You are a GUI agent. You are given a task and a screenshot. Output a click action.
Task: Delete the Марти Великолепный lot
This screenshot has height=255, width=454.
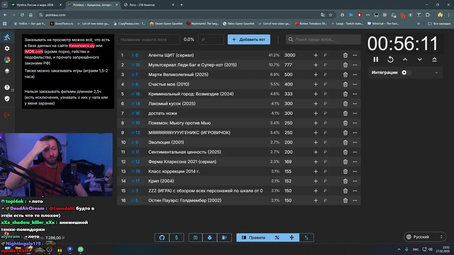point(345,75)
